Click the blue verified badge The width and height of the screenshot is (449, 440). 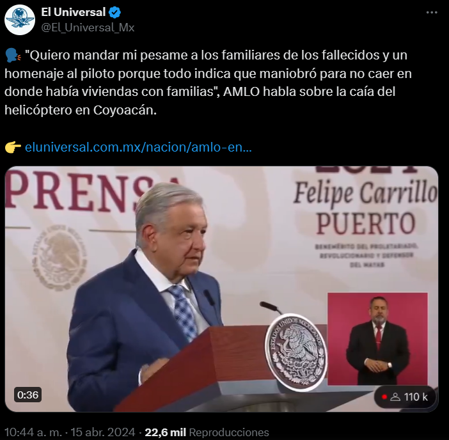[x=115, y=12]
